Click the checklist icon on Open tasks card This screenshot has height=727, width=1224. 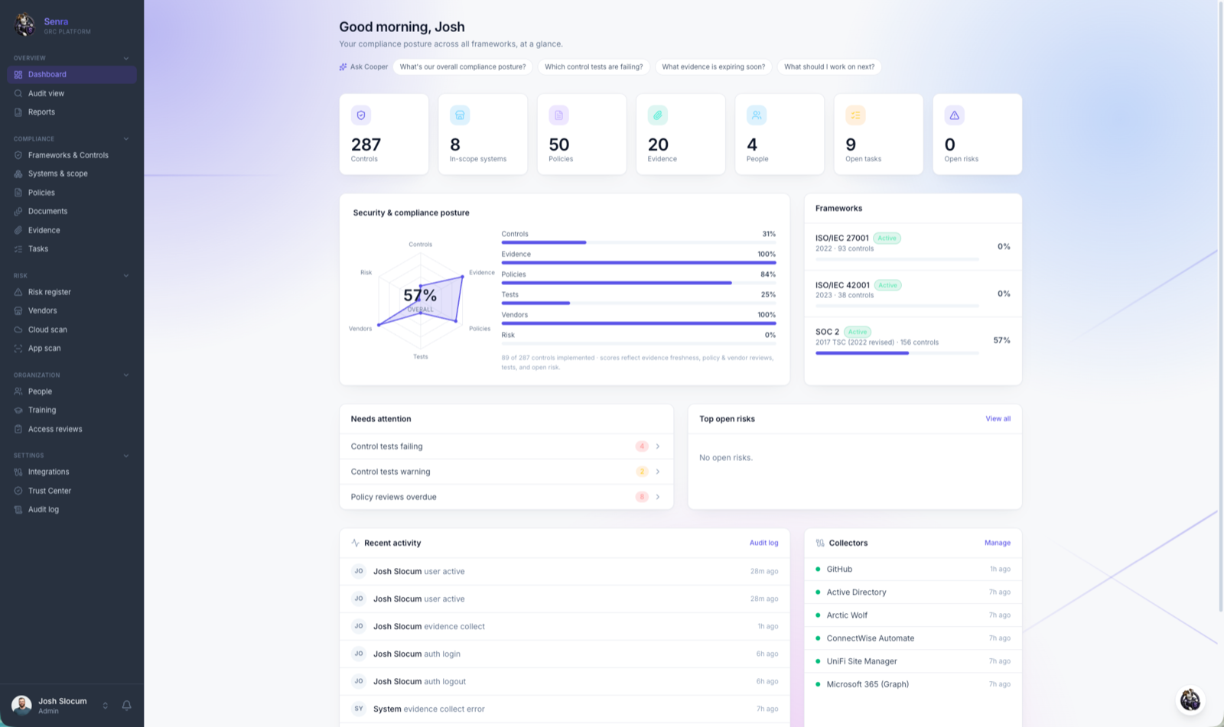(855, 115)
